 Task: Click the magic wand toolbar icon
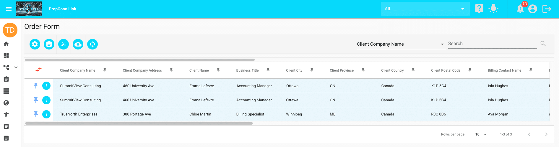pyautogui.click(x=64, y=44)
